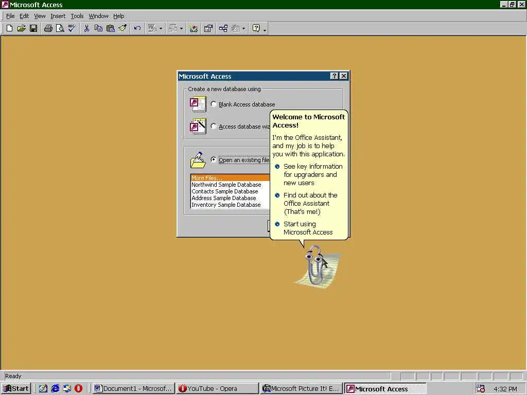Click the 'Ready' status bar text
527x395 pixels.
(13, 376)
